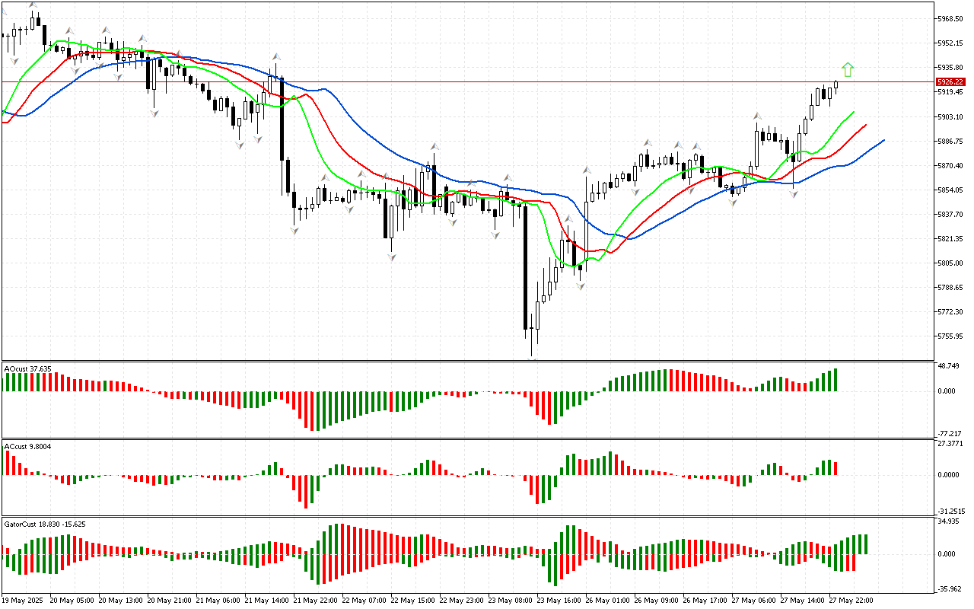Click the red current price label 5926.22
Viewport: 974px width, 609px height.
pyautogui.click(x=950, y=81)
